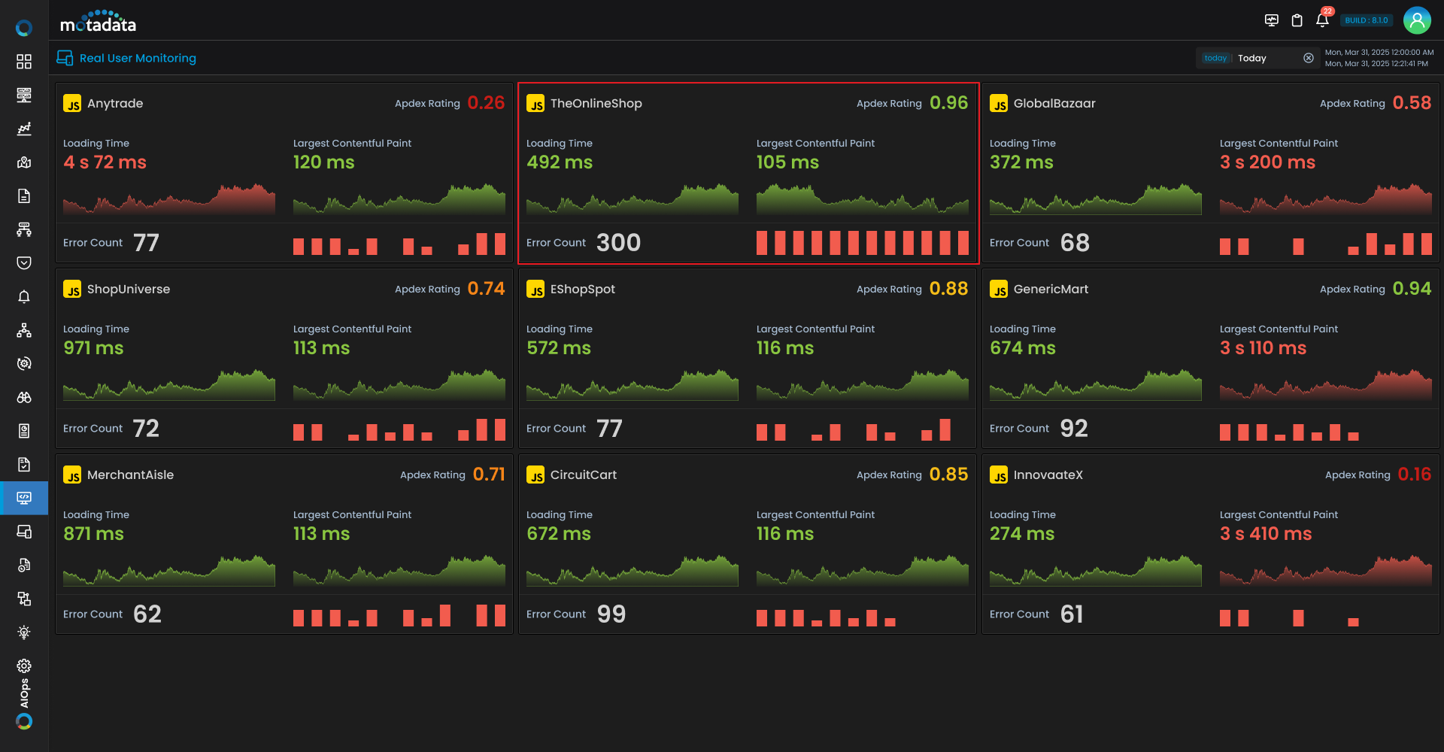
Task: Click the lightbulb icon in sidebar
Action: [x=24, y=632]
